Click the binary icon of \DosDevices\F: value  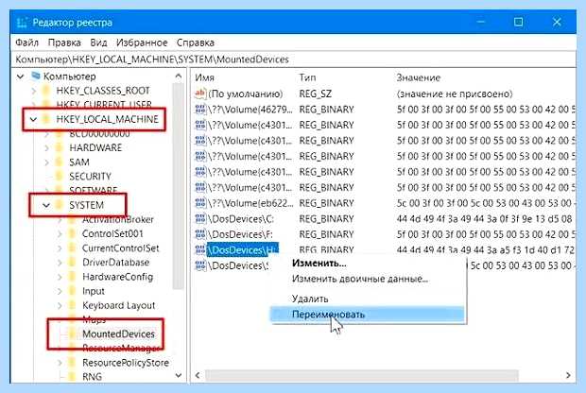pos(200,234)
